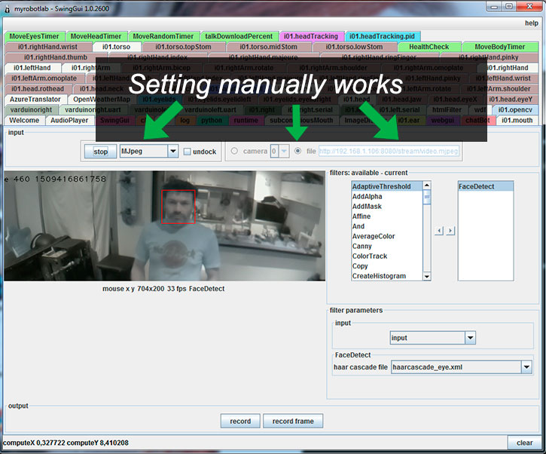This screenshot has width=546, height=454.
Task: Select the Affine filter
Action: (x=387, y=216)
